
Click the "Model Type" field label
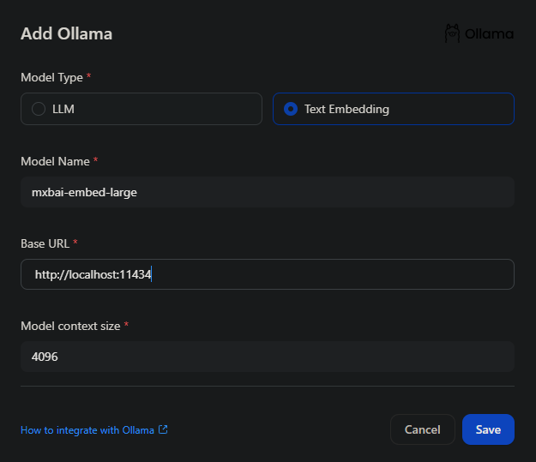51,77
